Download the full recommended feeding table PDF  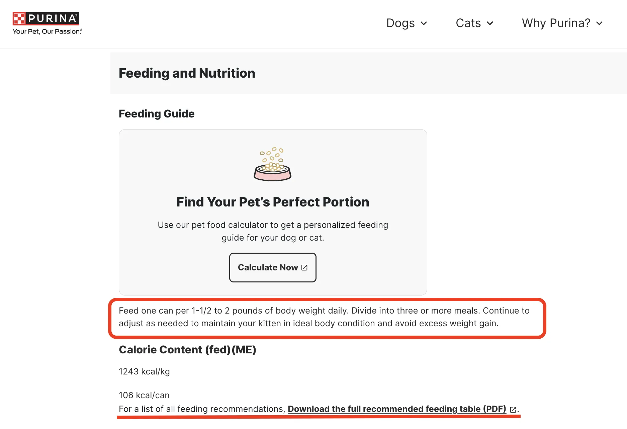[x=397, y=409]
